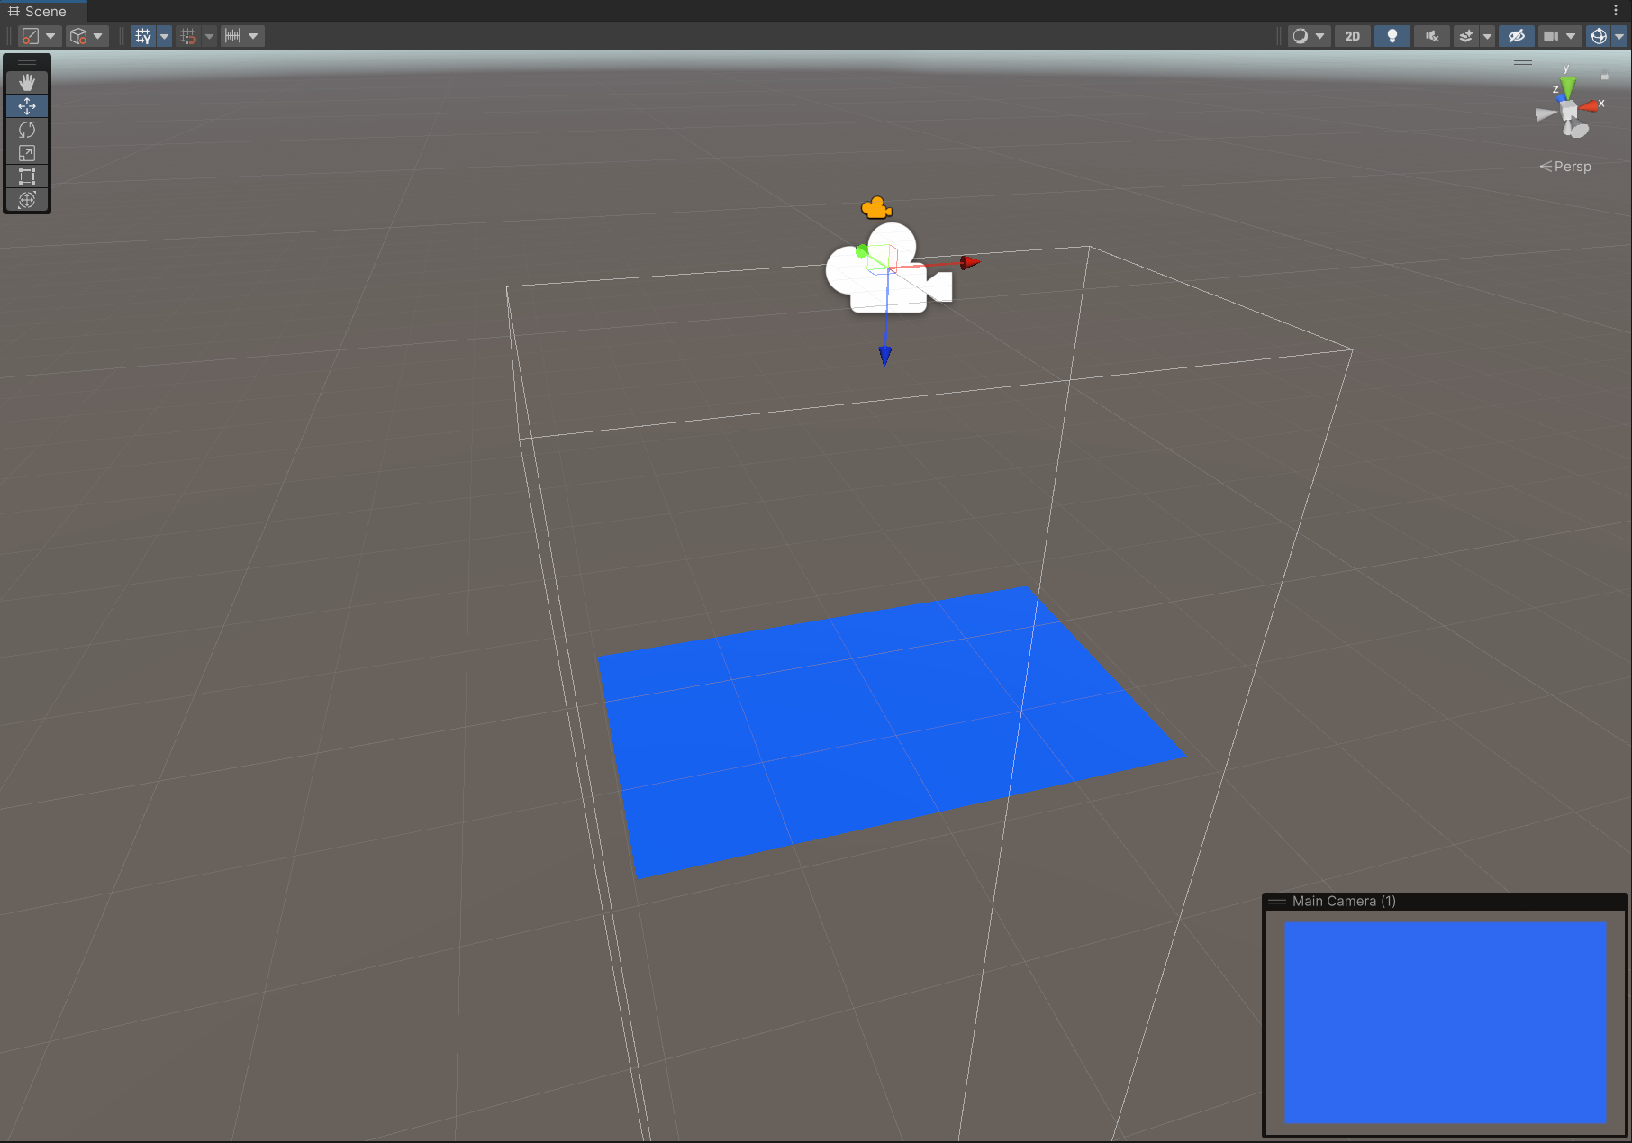Toggle scene effects layers icon
The width and height of the screenshot is (1632, 1143).
(x=1466, y=36)
